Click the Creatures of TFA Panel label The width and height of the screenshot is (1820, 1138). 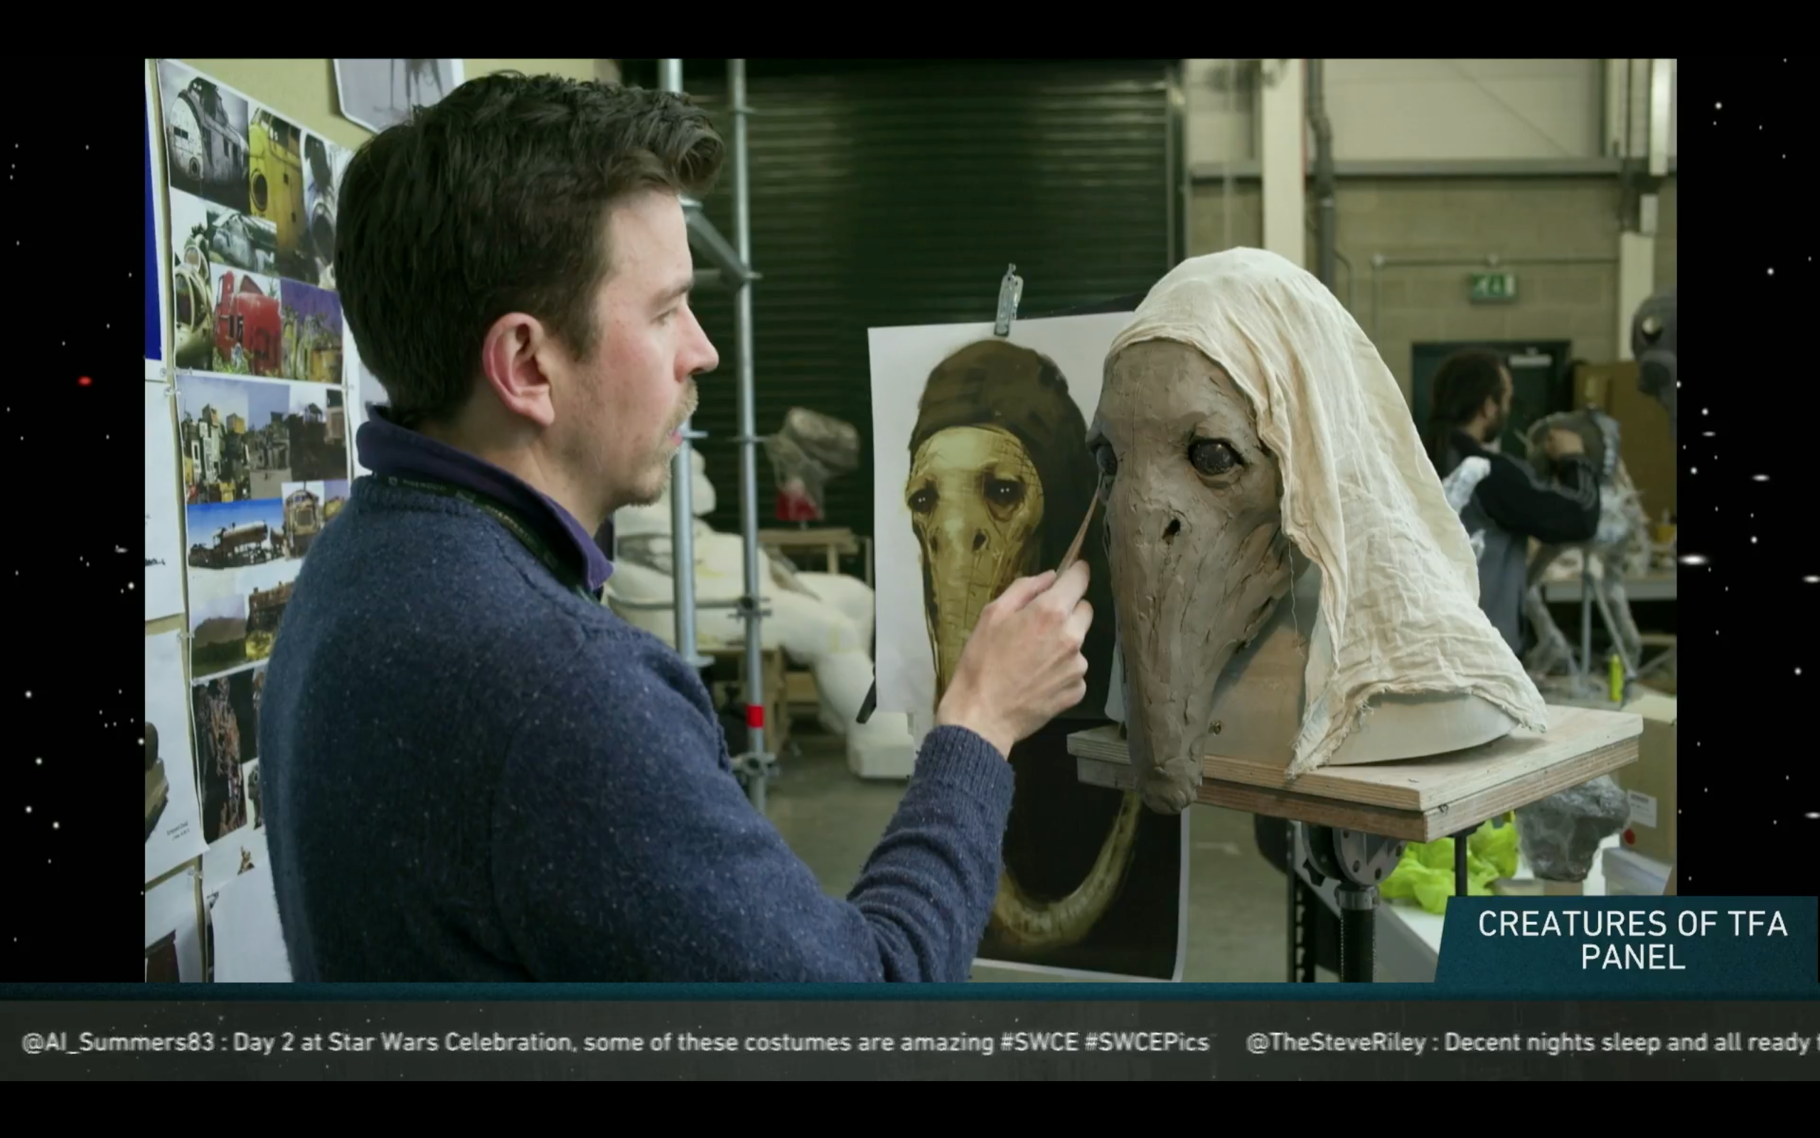[x=1632, y=940]
